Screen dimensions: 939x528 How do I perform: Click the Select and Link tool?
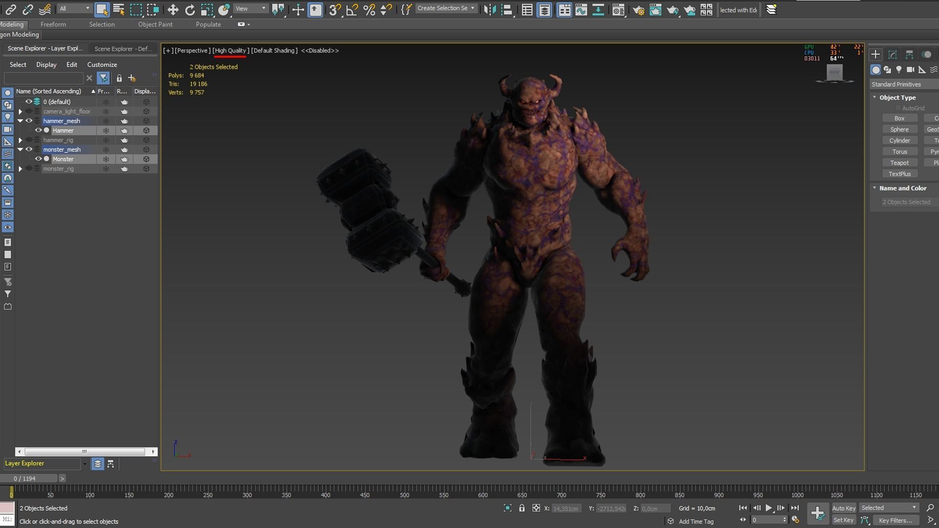click(x=10, y=9)
